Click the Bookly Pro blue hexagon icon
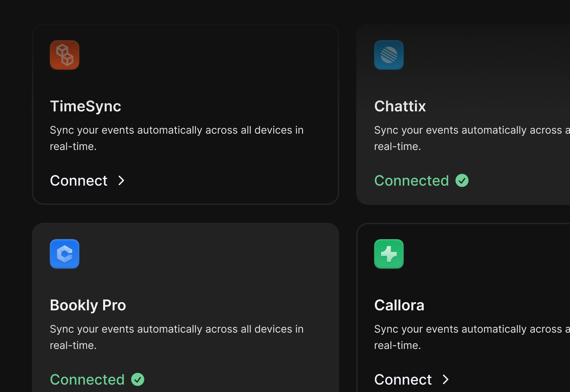 coord(65,254)
